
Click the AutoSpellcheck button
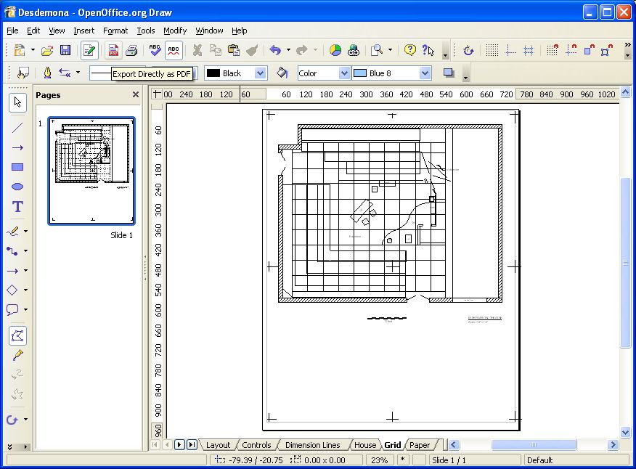tap(174, 49)
